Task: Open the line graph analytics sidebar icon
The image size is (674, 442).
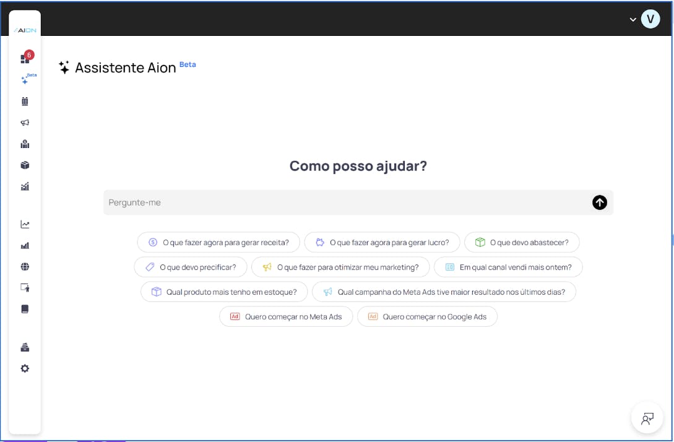Action: (25, 225)
